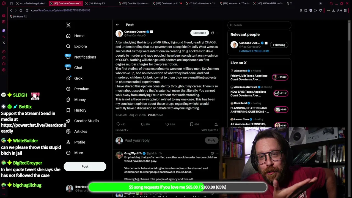Click the Grok icon on Greg Wycliffe's reply
This screenshot has height=198, width=352.
[212, 153]
